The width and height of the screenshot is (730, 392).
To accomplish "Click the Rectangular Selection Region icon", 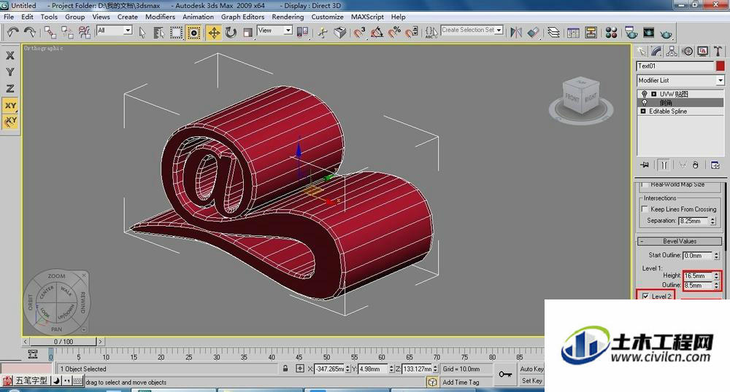I will 176,32.
